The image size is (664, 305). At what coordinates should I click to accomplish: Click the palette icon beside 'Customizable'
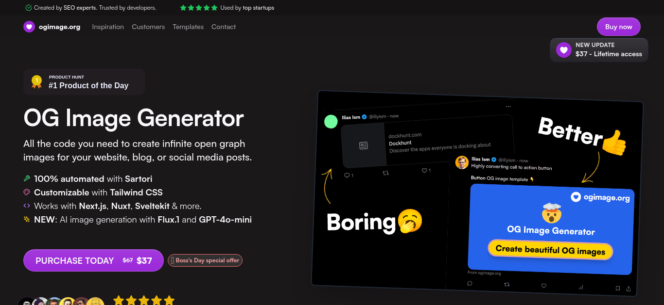[27, 192]
